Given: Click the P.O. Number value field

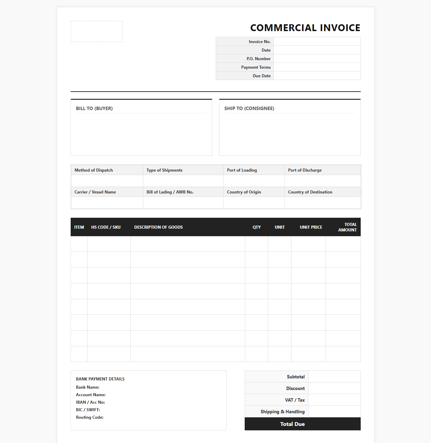Looking at the screenshot, I should (317, 58).
